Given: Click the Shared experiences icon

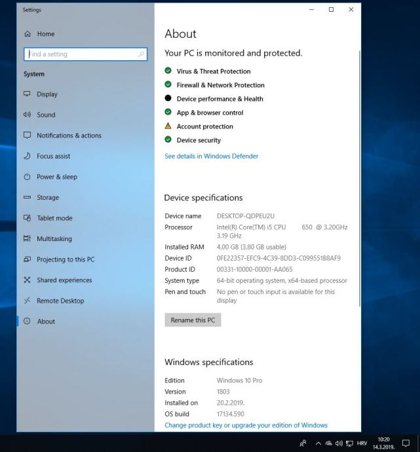Looking at the screenshot, I should 27,280.
